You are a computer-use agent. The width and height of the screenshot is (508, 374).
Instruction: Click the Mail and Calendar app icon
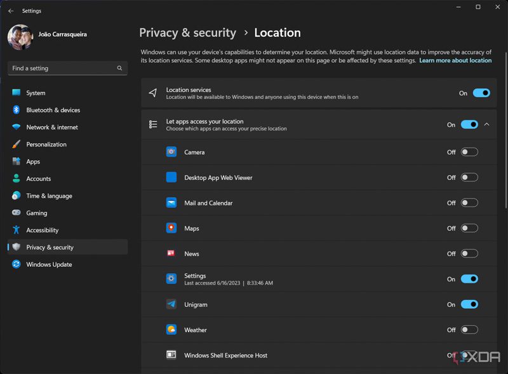pyautogui.click(x=171, y=203)
